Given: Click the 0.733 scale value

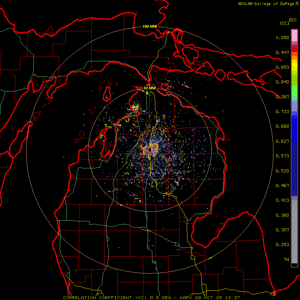Looking at the screenshot, I should point(282,112).
